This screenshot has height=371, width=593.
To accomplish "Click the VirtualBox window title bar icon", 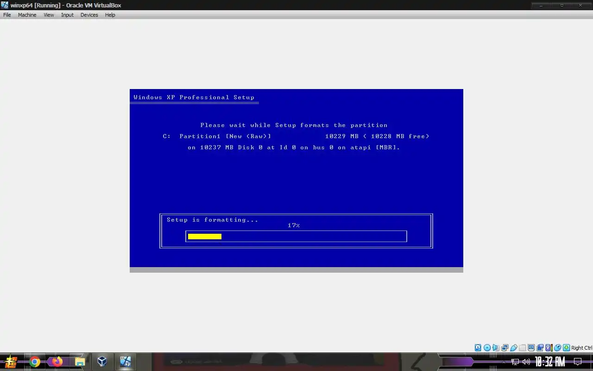I will (5, 5).
